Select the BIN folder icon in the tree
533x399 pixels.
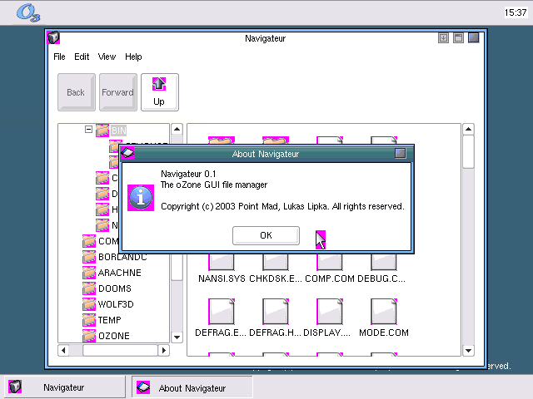(102, 131)
